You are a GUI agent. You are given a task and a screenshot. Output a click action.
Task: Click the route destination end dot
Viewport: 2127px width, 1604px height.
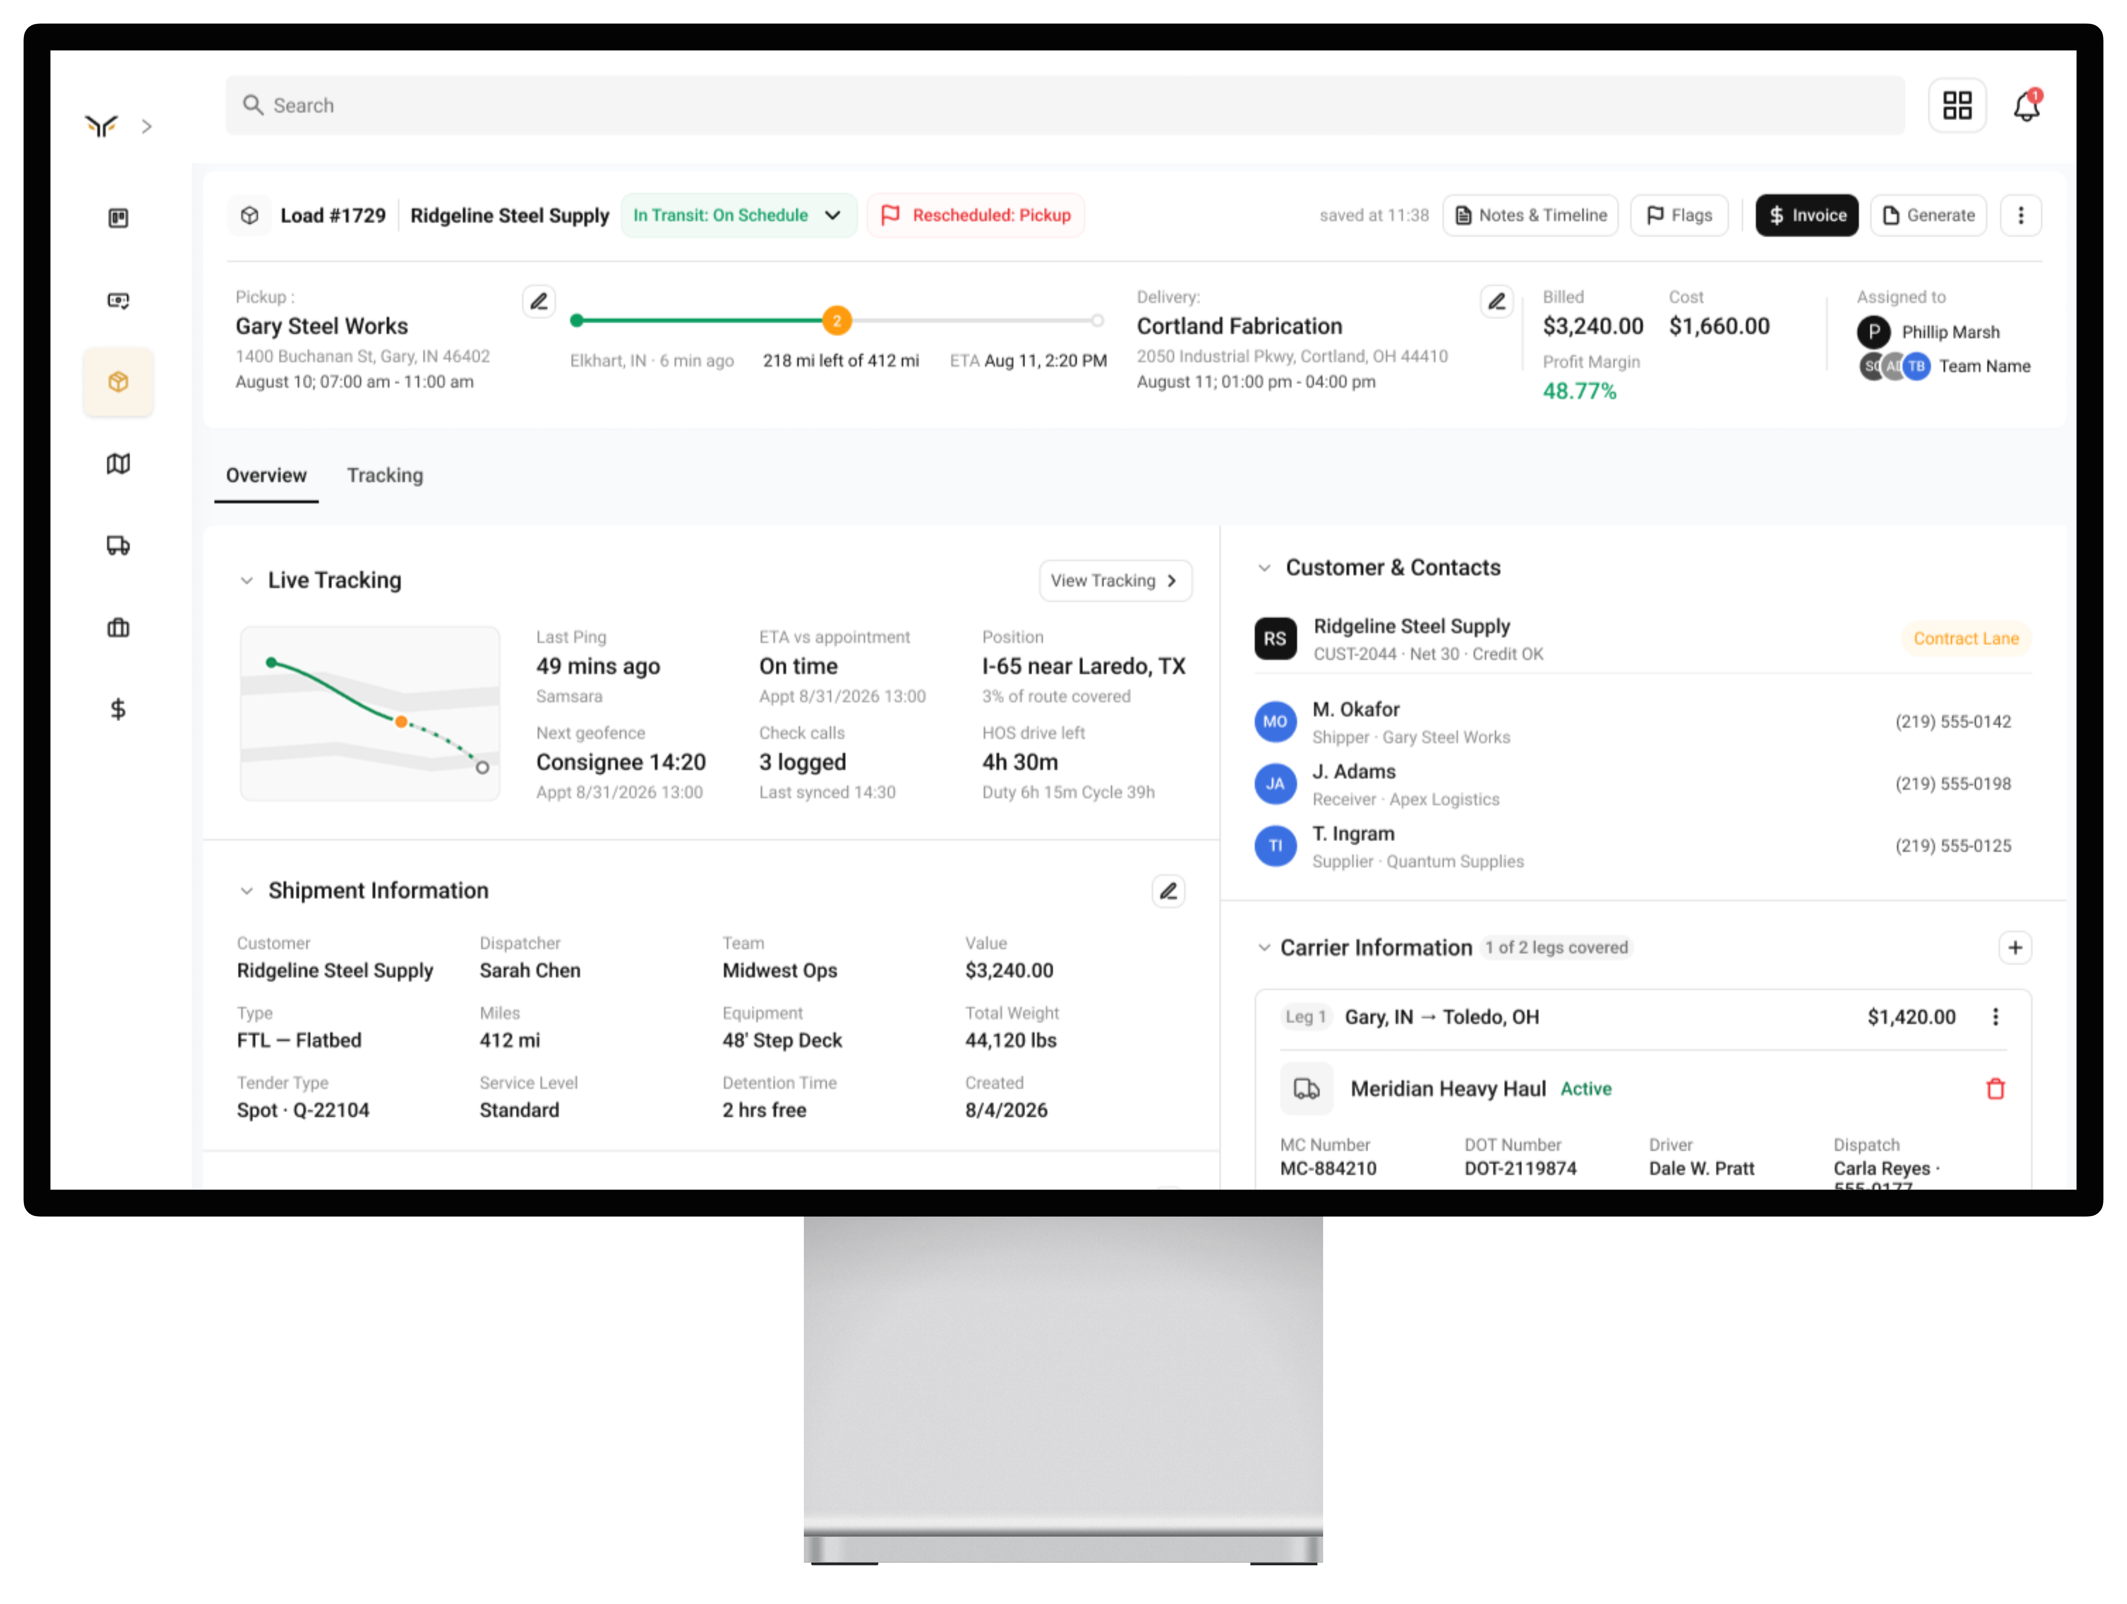tap(1097, 321)
